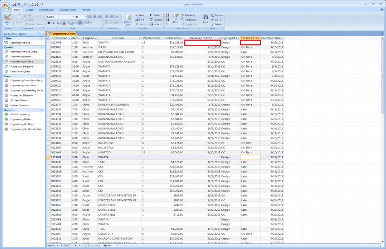Screen dimensions: 386x249
Task: Click the Totals sigma button
Action: click(x=154, y=15)
